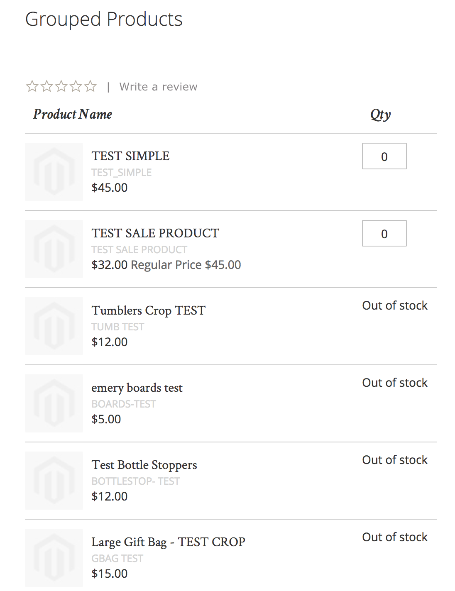This screenshot has width=455, height=591.
Task: Click the Qty column header
Action: 380,114
